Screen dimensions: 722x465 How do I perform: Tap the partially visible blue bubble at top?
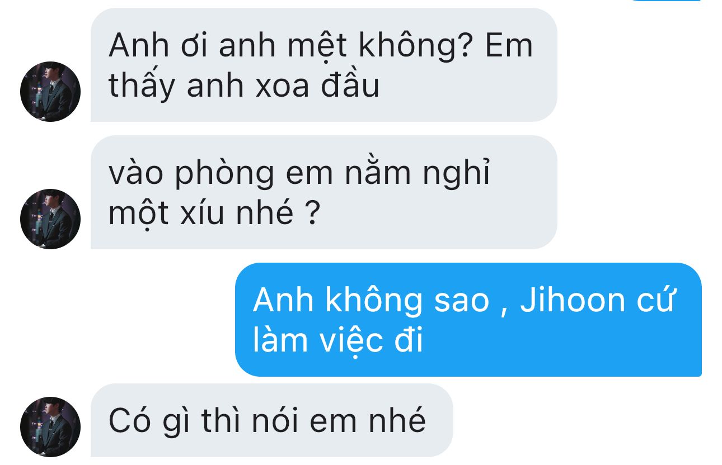coord(665,1)
